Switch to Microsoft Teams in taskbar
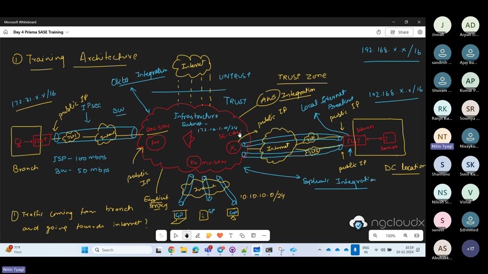The height and width of the screenshot is (274, 488). pyautogui.click(x=208, y=250)
